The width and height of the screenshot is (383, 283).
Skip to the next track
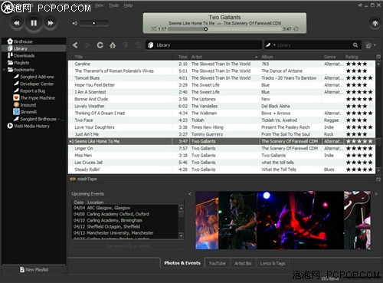[51, 23]
